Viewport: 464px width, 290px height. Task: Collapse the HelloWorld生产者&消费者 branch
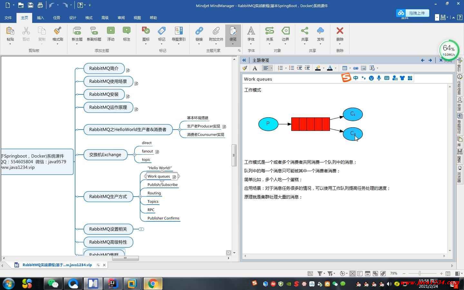pos(179,130)
